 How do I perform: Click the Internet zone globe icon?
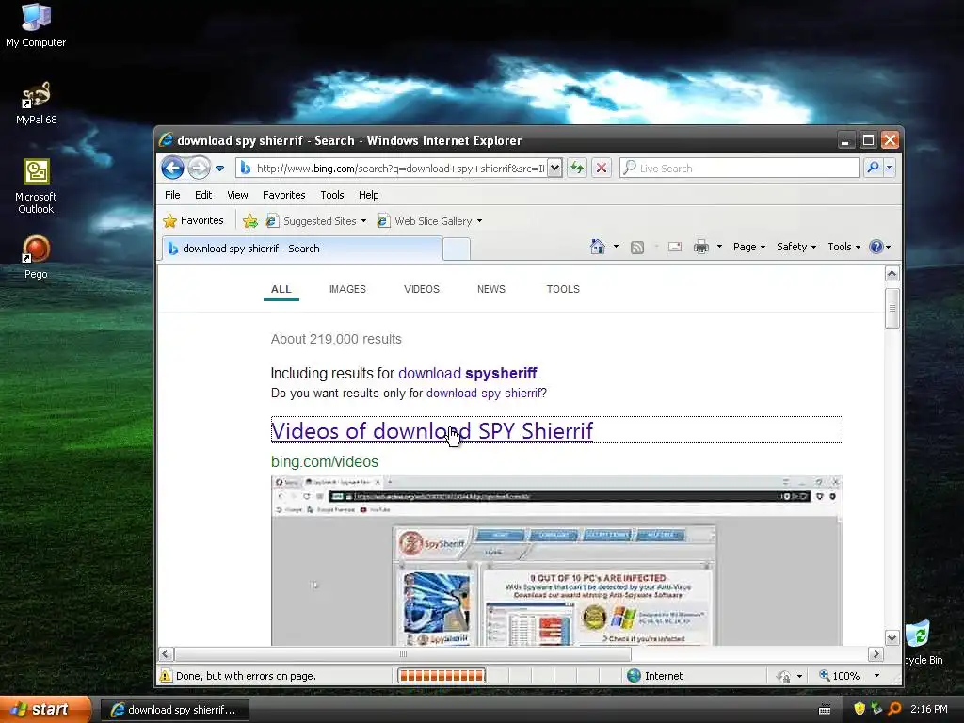pyautogui.click(x=634, y=676)
